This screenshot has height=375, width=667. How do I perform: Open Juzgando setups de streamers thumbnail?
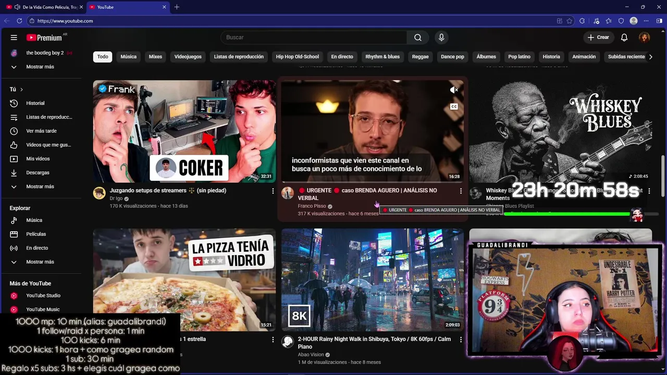[184, 131]
